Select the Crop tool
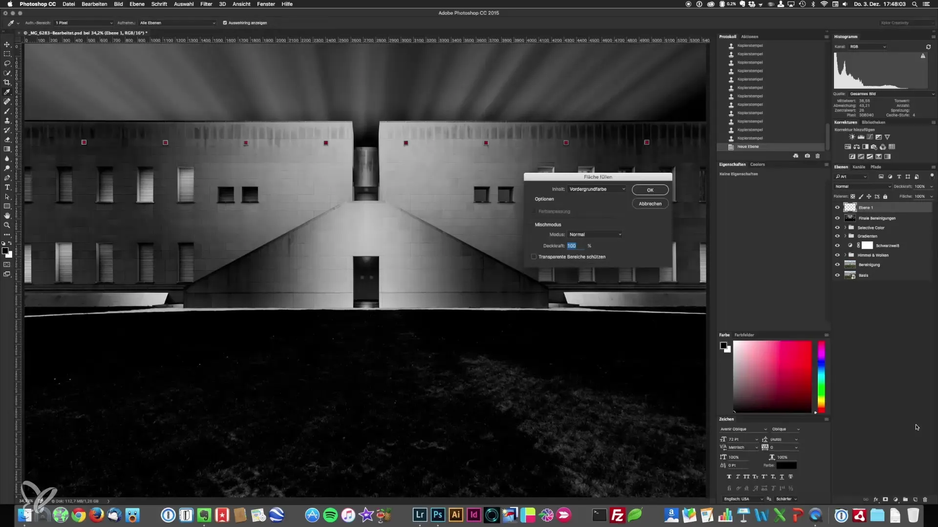Image resolution: width=938 pixels, height=527 pixels. point(7,82)
